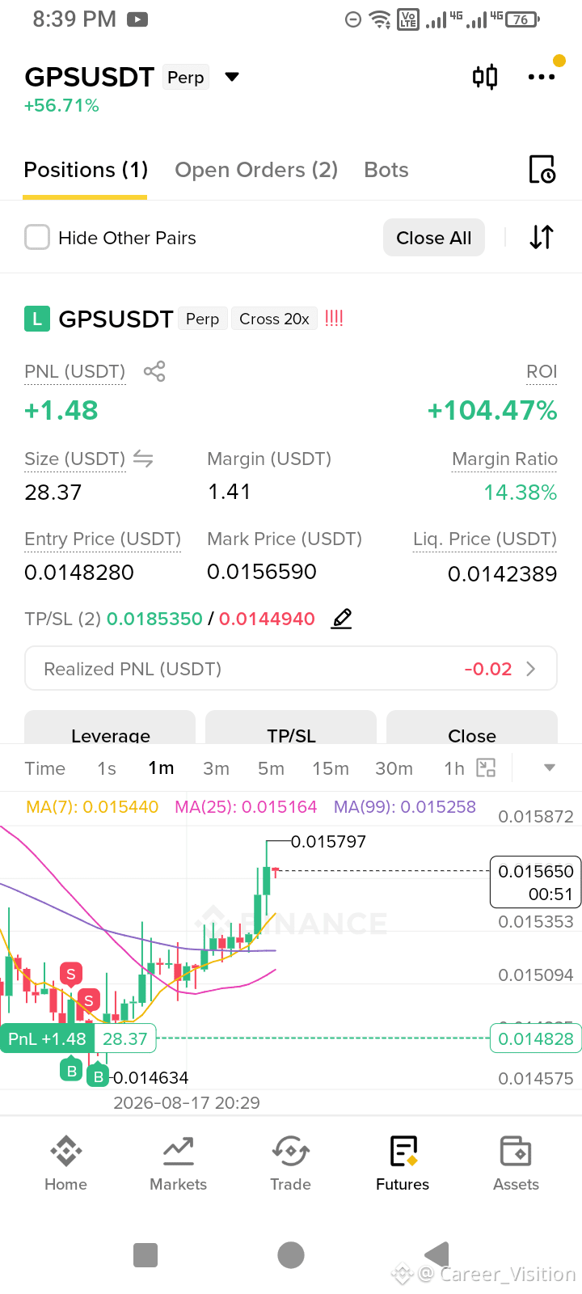
Task: Select the Time chart view
Action: click(x=45, y=768)
